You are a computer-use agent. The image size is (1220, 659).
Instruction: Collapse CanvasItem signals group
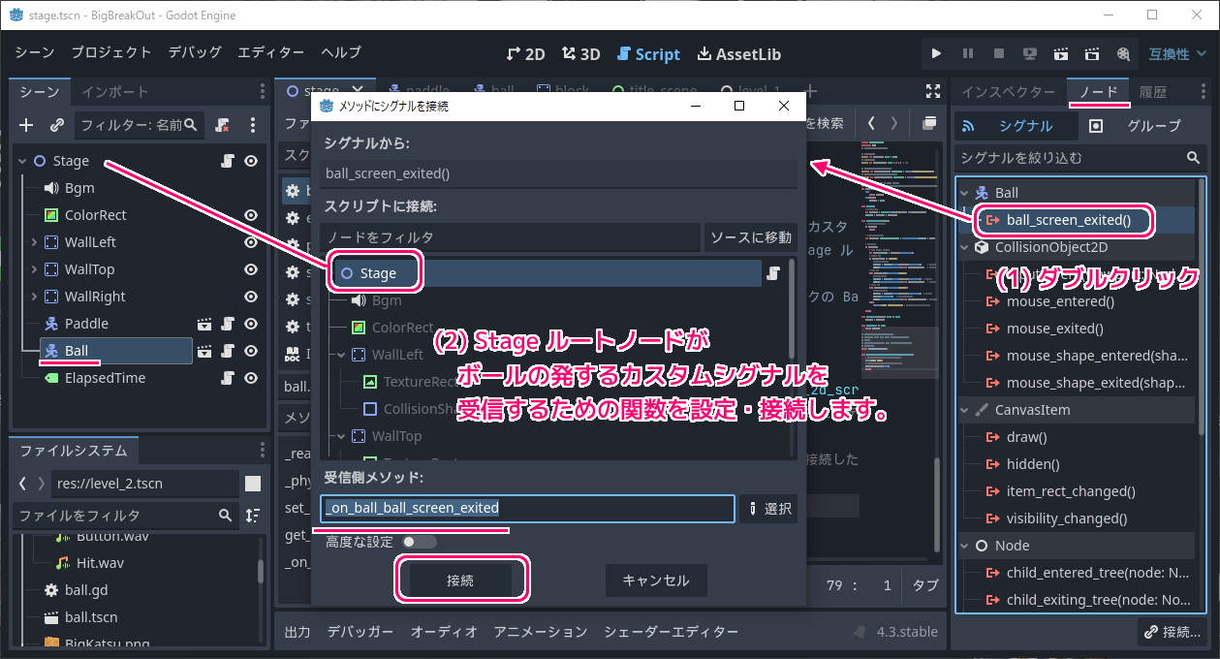[x=964, y=410]
